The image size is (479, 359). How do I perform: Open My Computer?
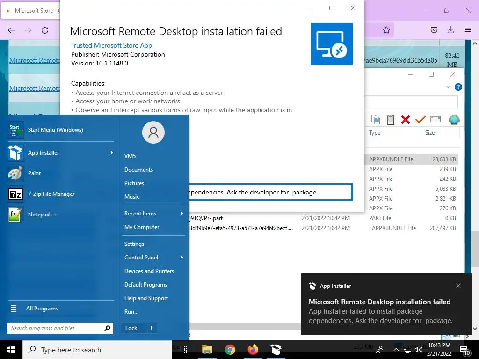(142, 227)
